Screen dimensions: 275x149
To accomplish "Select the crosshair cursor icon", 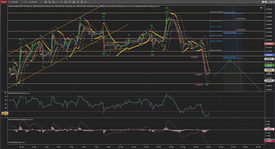I will [x=62, y=2].
